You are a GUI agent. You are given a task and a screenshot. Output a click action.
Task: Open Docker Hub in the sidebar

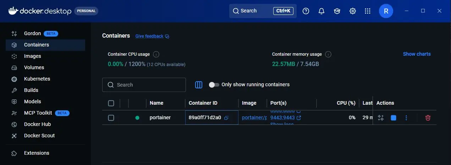pyautogui.click(x=45, y=125)
